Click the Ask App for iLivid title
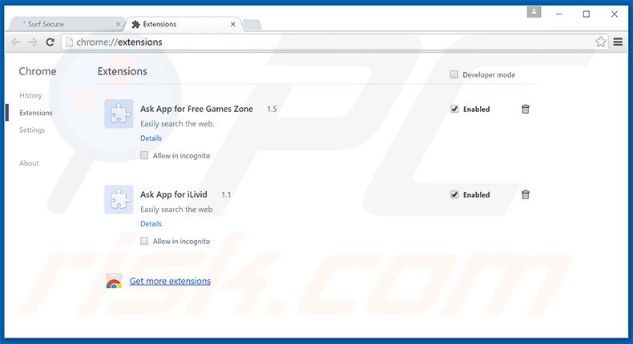This screenshot has height=344, width=633. point(174,194)
